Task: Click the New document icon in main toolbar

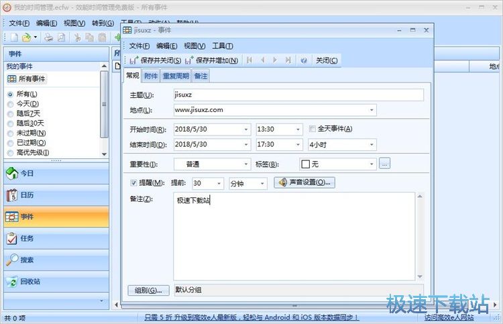Action: (x=15, y=38)
